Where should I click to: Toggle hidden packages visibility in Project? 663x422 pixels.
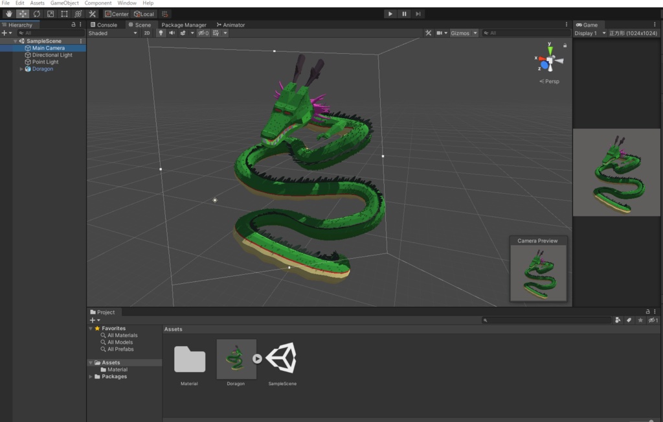(653, 320)
